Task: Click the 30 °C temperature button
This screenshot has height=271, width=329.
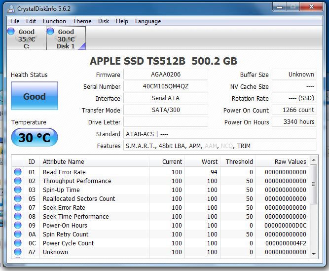Action: (35, 137)
